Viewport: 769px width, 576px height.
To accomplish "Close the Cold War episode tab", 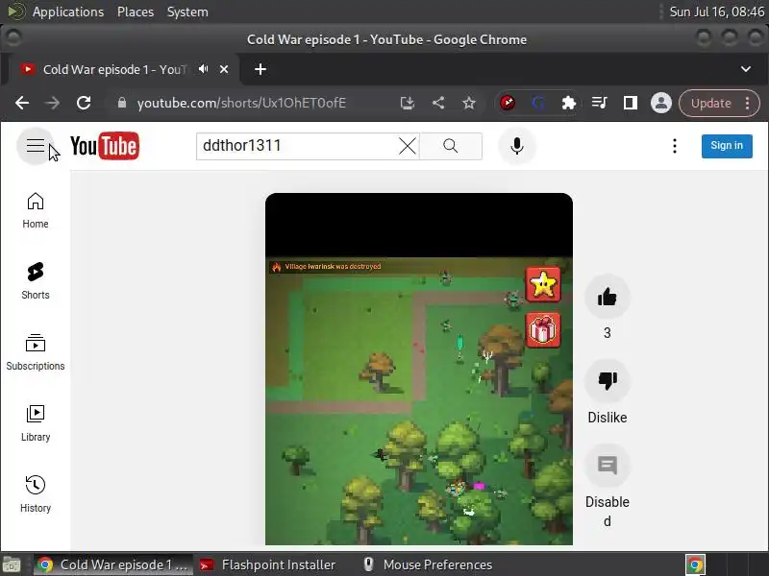I will pyautogui.click(x=224, y=69).
